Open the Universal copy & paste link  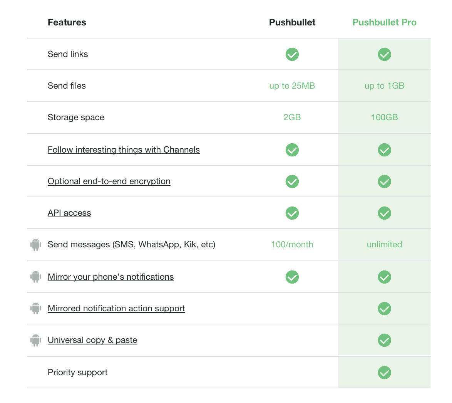pyautogui.click(x=92, y=340)
